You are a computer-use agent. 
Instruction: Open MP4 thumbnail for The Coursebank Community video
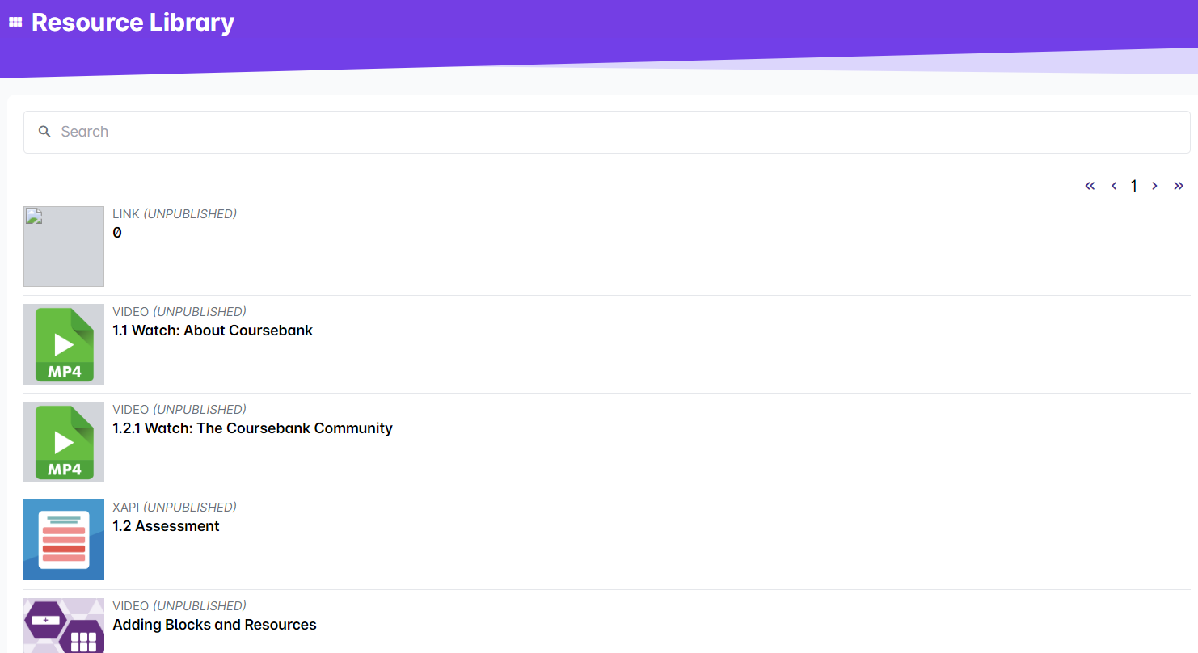click(64, 442)
